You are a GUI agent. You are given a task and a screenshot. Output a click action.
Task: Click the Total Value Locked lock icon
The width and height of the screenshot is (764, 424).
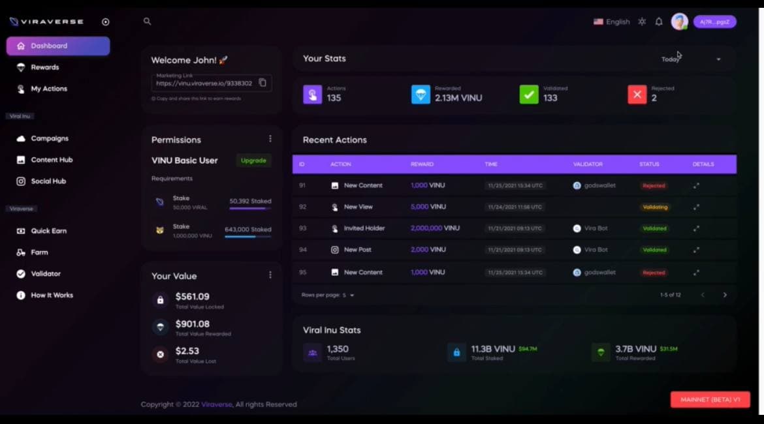160,300
